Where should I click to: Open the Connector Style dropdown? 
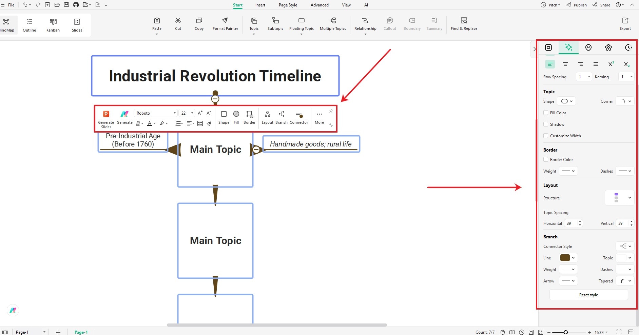click(625, 246)
